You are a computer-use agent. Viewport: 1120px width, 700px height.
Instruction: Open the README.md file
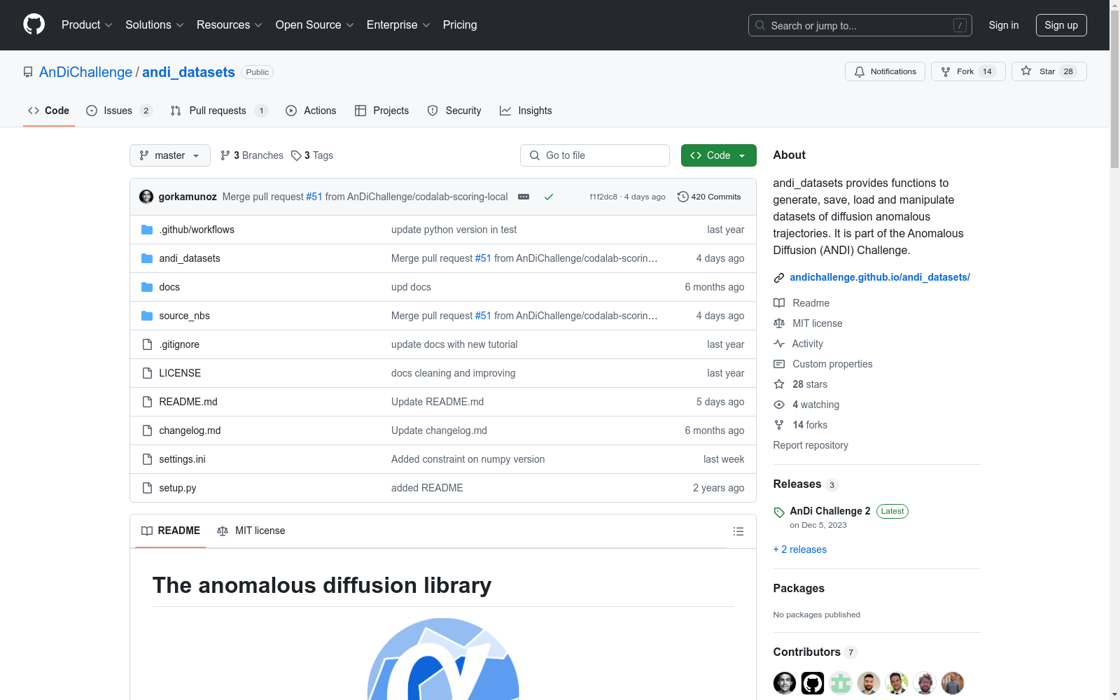point(188,402)
